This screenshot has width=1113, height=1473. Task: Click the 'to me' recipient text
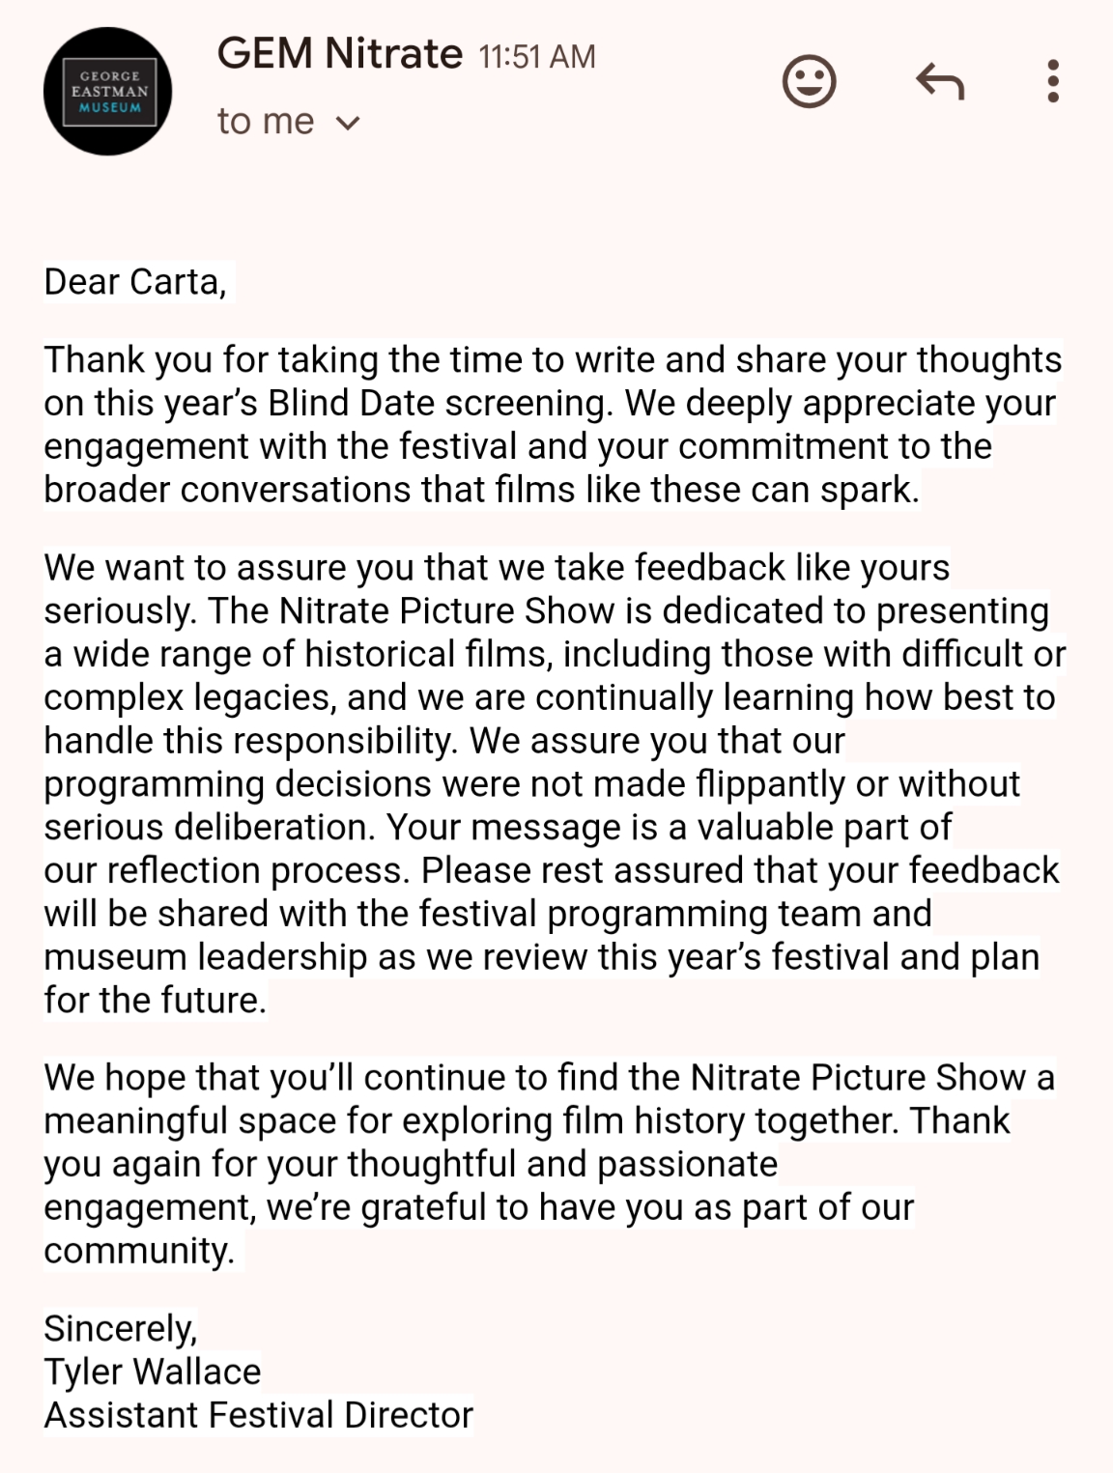point(265,122)
